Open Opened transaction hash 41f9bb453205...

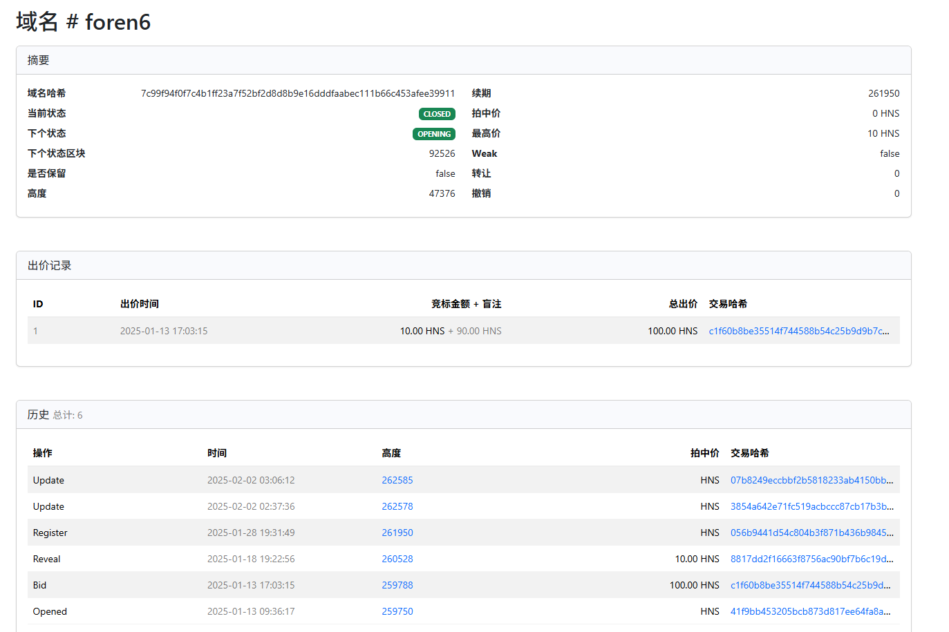(810, 611)
